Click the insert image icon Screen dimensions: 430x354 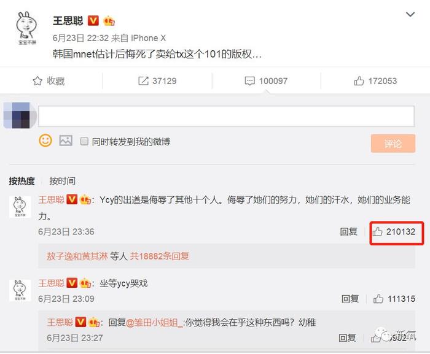coord(66,141)
